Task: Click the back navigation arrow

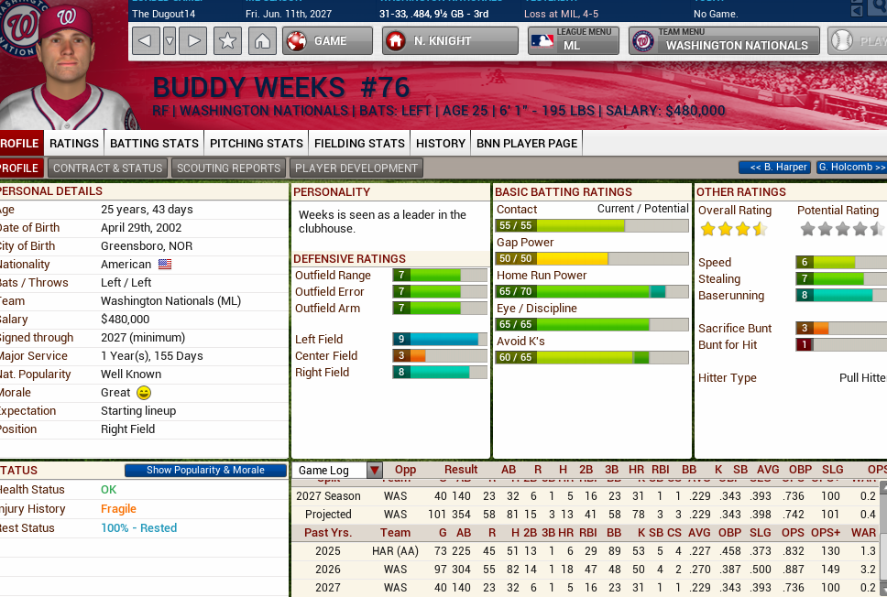Action: tap(146, 41)
